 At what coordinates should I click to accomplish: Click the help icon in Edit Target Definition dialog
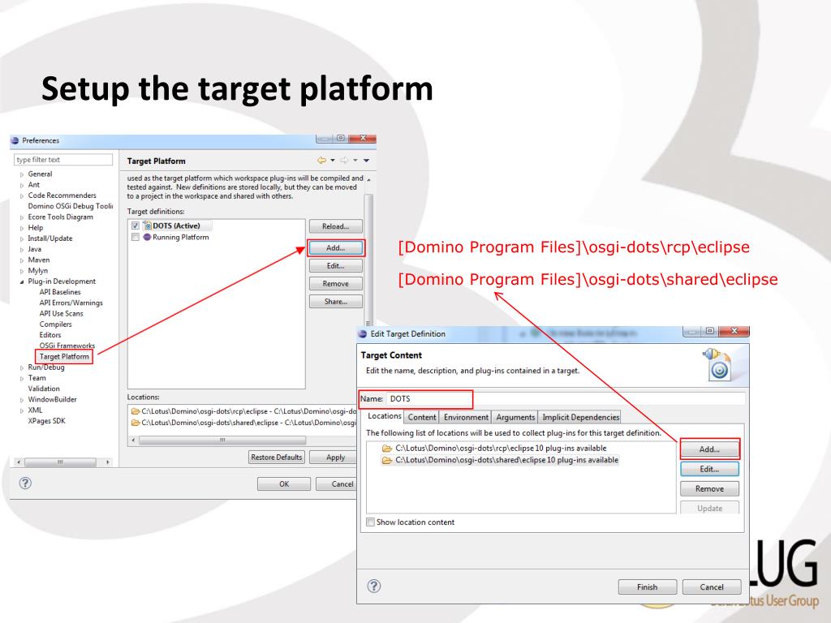[373, 586]
